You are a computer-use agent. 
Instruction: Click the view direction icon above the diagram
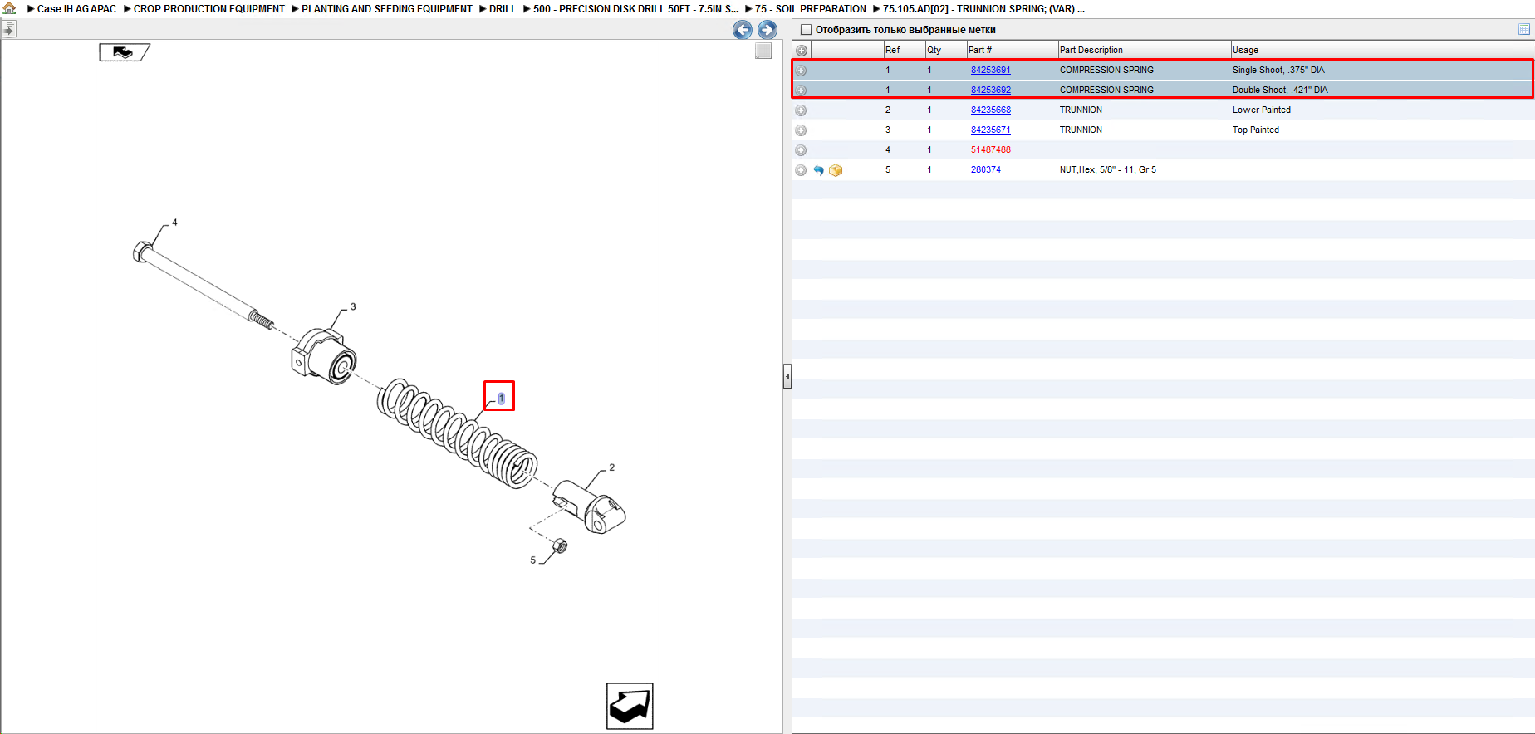point(124,52)
